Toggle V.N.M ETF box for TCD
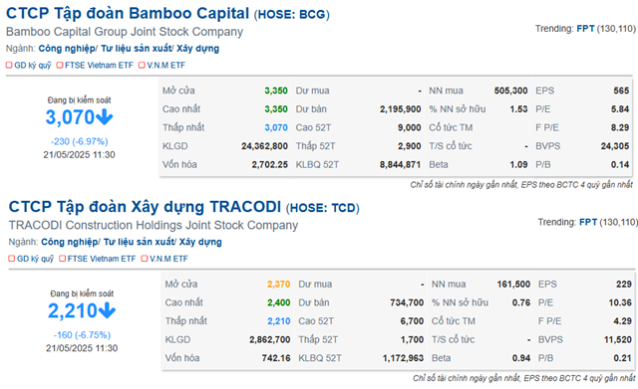Viewport: 638px width, 389px height. (x=144, y=259)
